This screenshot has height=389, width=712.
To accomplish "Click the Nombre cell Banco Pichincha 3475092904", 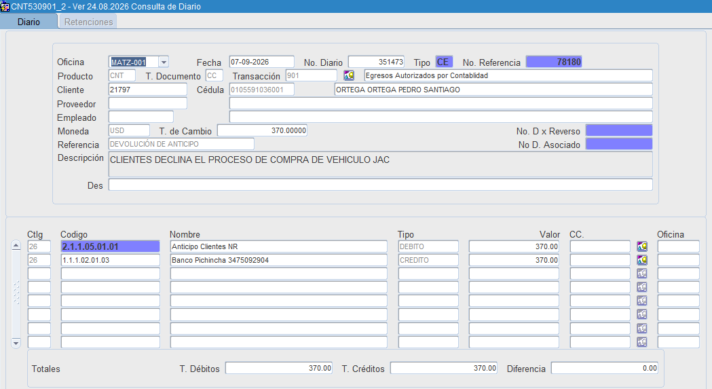I will tap(279, 261).
